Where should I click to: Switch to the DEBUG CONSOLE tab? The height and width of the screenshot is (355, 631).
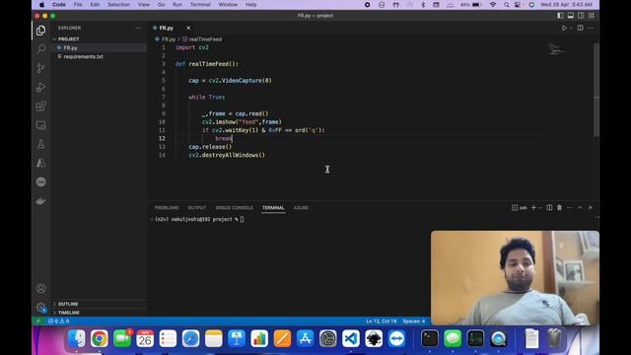point(234,208)
